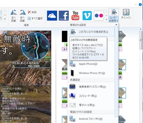Image resolution: width=143 pixels, height=123 pixels.
Task: Click the computer icon in menu
Action: [72, 96]
